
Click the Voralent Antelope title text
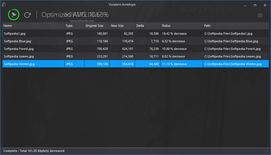coord(122,5)
